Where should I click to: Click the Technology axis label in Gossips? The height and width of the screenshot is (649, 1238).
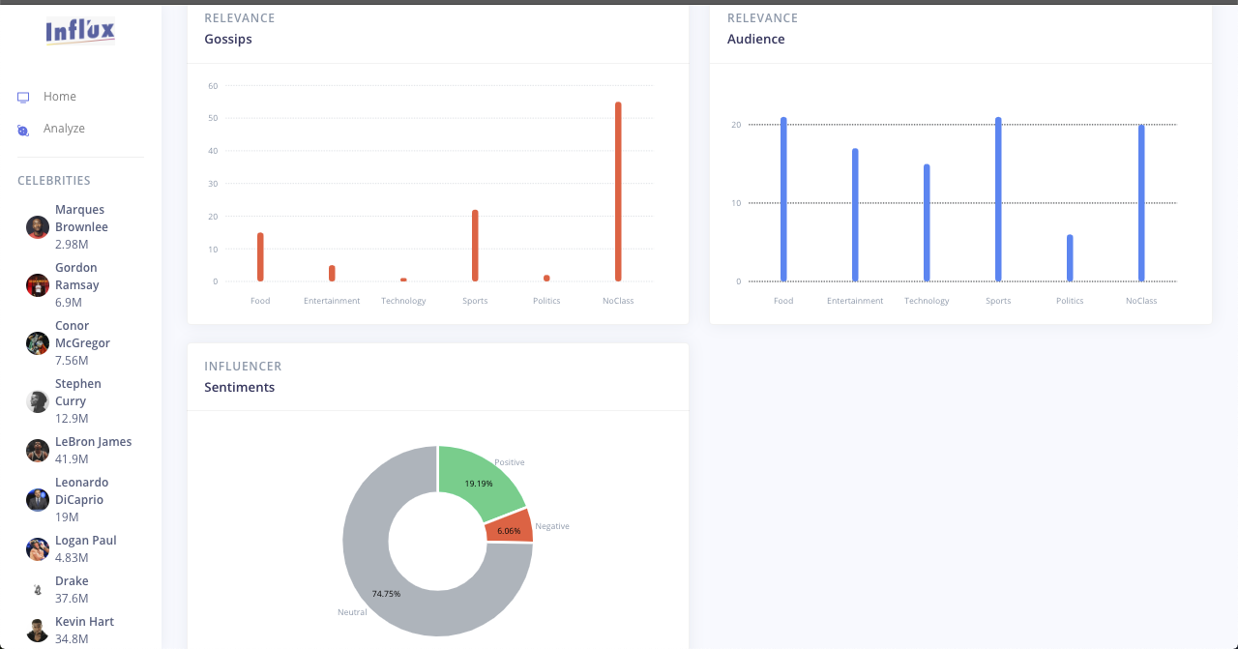pyautogui.click(x=403, y=301)
